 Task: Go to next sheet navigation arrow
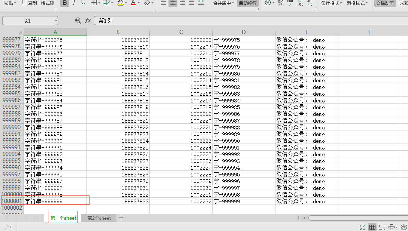26,218
